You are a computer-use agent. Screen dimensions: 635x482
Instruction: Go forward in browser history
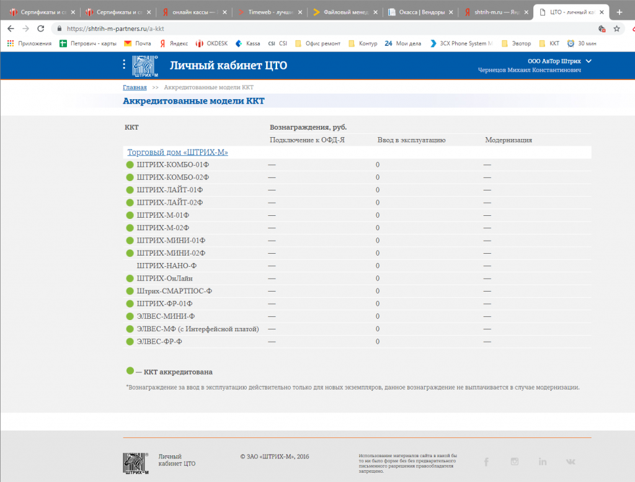pos(26,29)
